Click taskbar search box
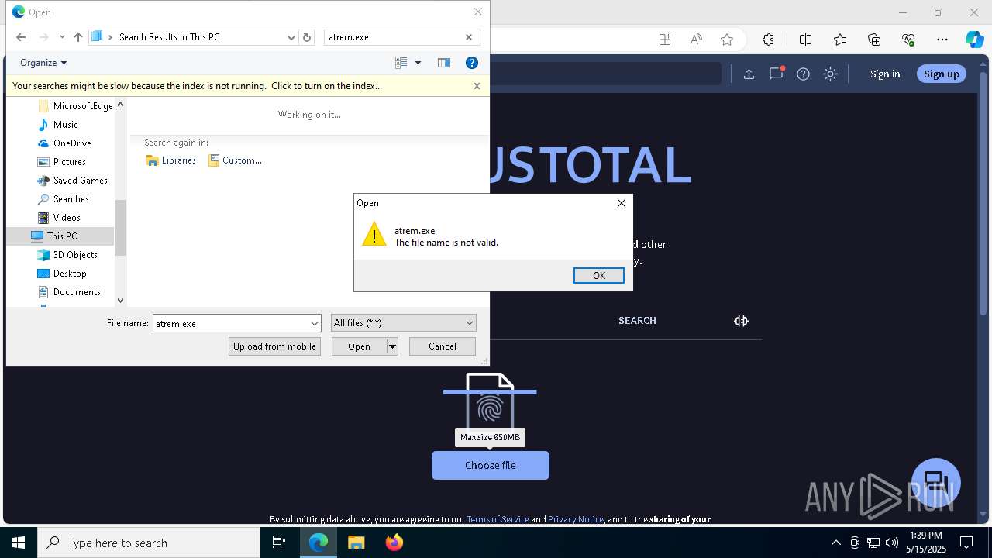This screenshot has height=558, width=992. [149, 542]
